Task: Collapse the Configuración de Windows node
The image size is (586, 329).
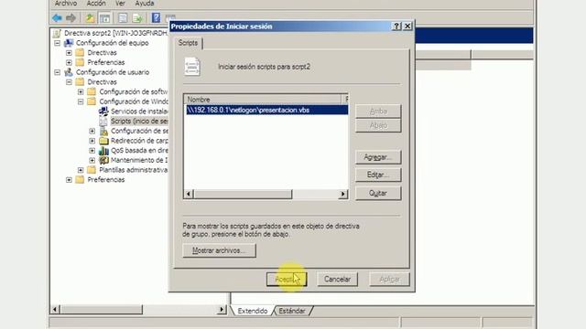Action: click(81, 101)
